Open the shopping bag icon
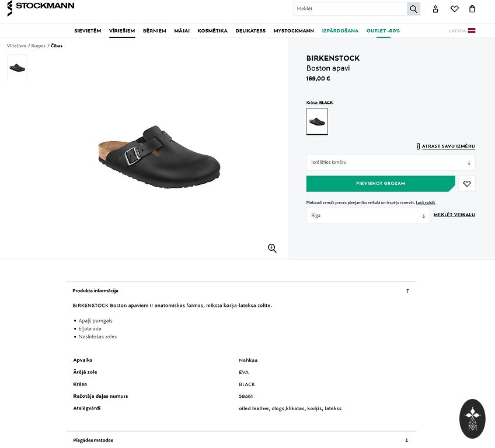Viewport: 495px width, 448px height. pos(472,9)
